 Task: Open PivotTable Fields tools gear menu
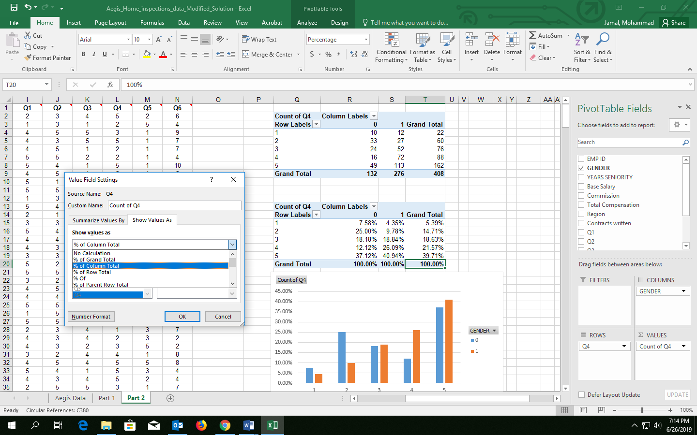pos(680,125)
